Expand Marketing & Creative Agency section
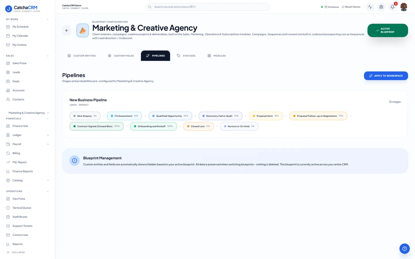Viewport: 415px width, 259px height. coord(48,113)
